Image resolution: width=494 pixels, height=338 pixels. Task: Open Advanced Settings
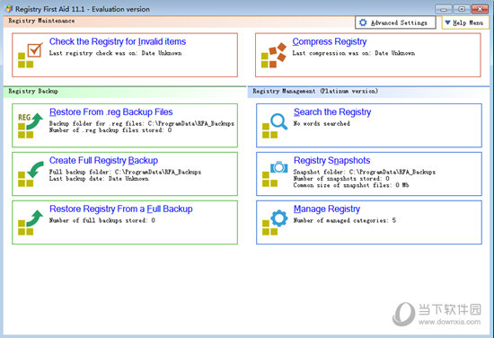tap(395, 22)
